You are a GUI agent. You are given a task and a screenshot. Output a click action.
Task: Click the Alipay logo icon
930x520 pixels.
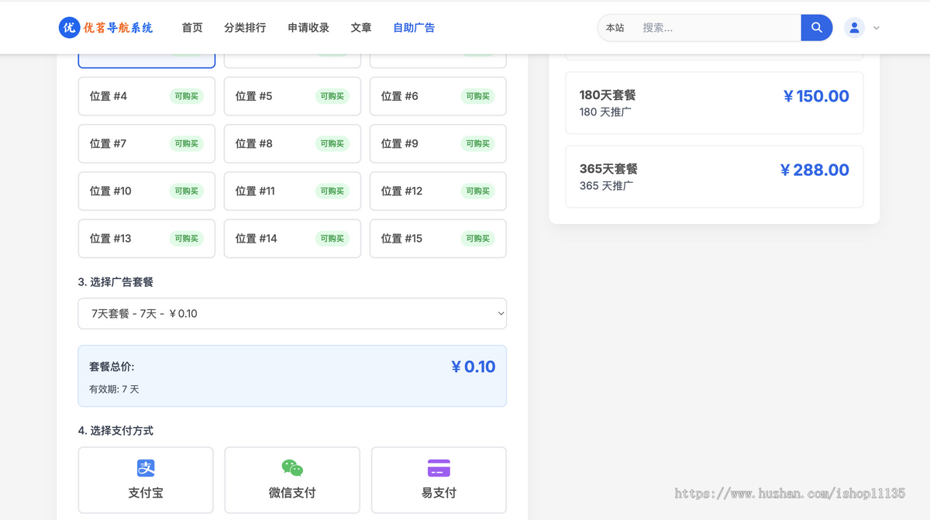[x=146, y=468]
